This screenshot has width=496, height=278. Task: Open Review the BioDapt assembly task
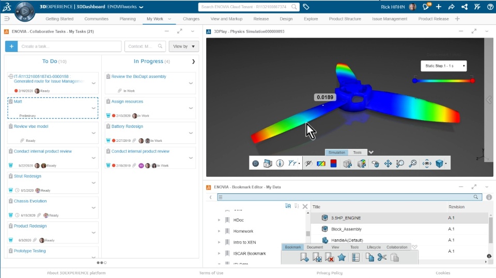pyautogui.click(x=138, y=76)
